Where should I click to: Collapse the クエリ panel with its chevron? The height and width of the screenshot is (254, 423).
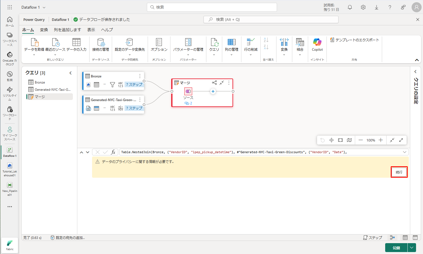pyautogui.click(x=71, y=73)
